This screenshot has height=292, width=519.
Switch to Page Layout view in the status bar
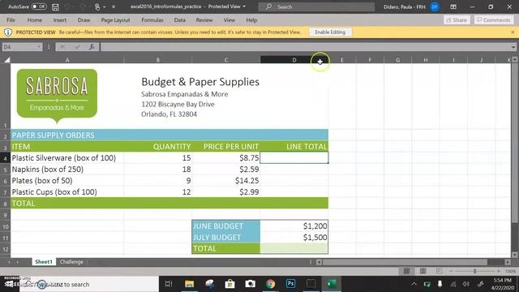point(422,271)
